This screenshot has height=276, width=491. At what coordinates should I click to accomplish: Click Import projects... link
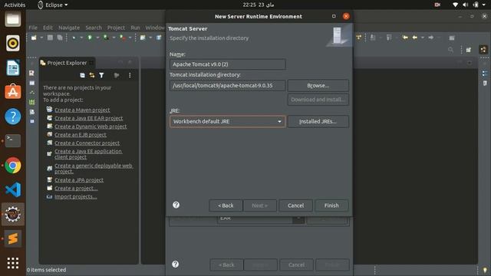(x=76, y=196)
